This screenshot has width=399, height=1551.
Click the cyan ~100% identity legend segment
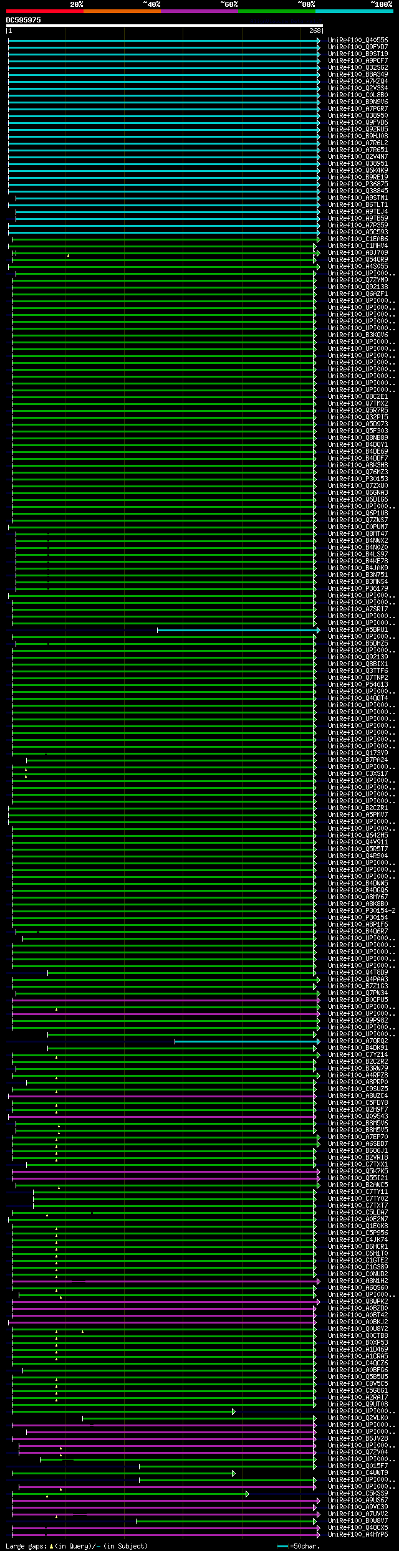[x=353, y=11]
